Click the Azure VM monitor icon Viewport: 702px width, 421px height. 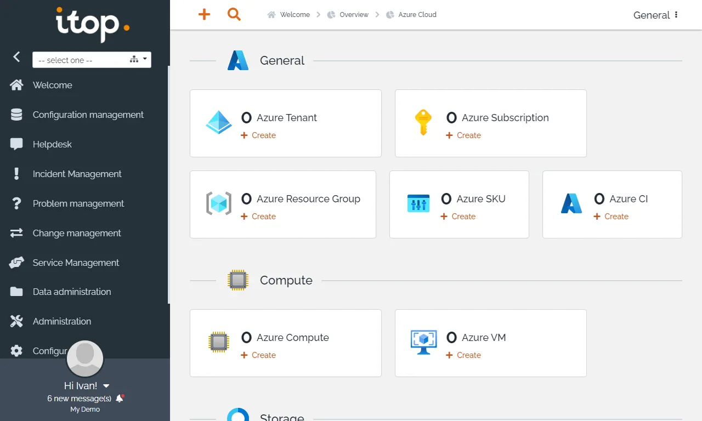click(423, 343)
